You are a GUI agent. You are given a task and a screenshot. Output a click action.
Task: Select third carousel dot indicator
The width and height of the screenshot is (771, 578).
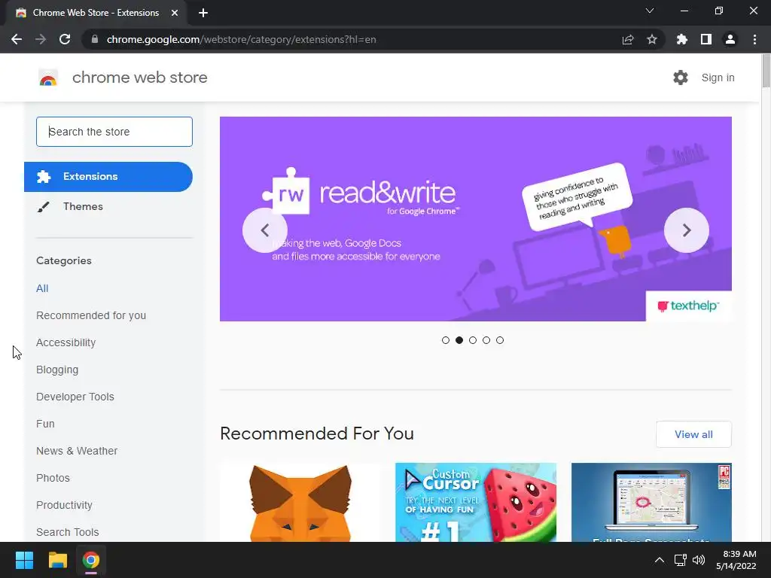(473, 340)
